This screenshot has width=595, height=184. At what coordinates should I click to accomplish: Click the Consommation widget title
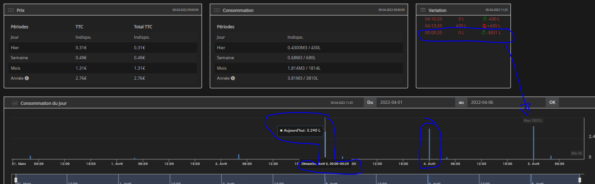coord(238,10)
